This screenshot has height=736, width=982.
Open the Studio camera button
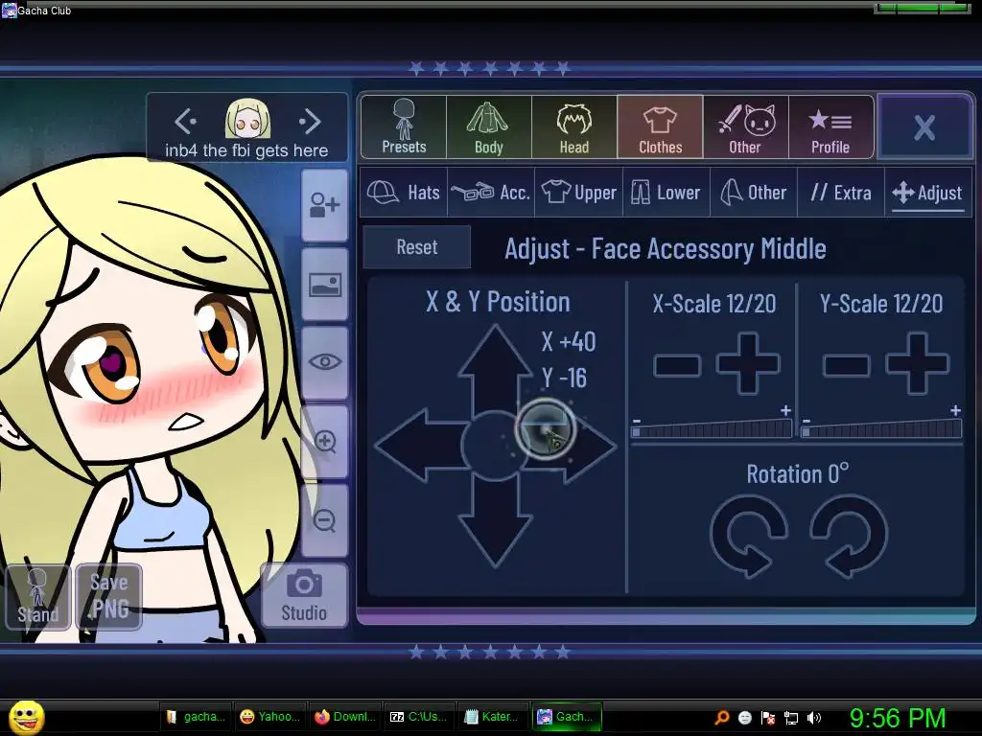[304, 595]
